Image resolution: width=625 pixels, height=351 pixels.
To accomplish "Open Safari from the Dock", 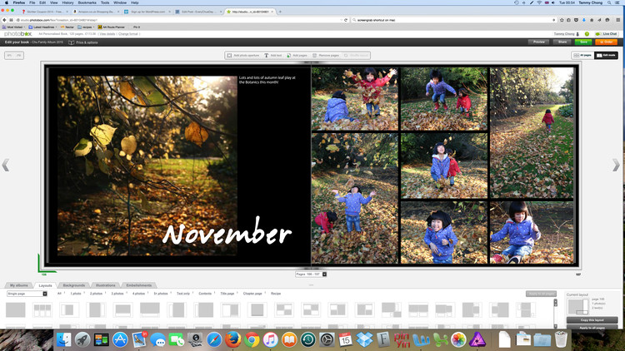I will [x=214, y=339].
